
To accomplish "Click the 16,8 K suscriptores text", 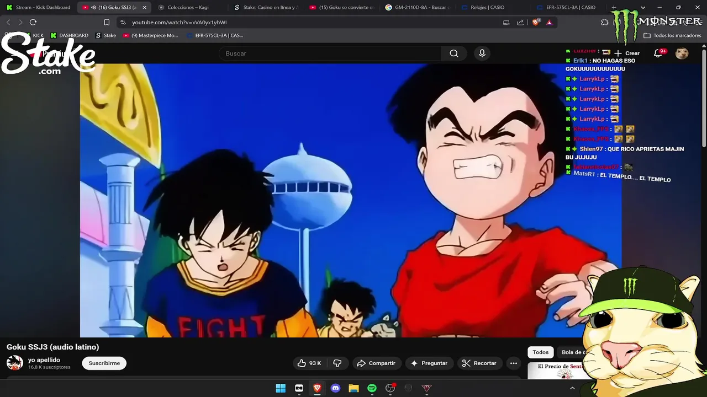I will (x=49, y=367).
